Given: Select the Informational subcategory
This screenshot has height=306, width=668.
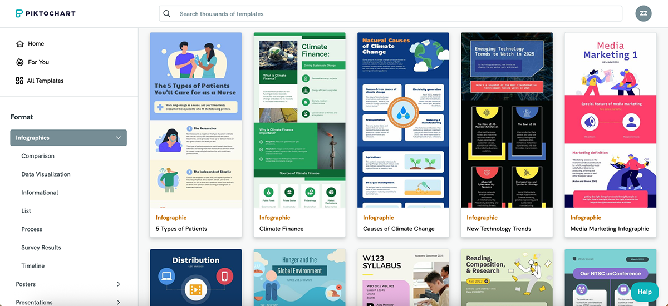Looking at the screenshot, I should 40,193.
